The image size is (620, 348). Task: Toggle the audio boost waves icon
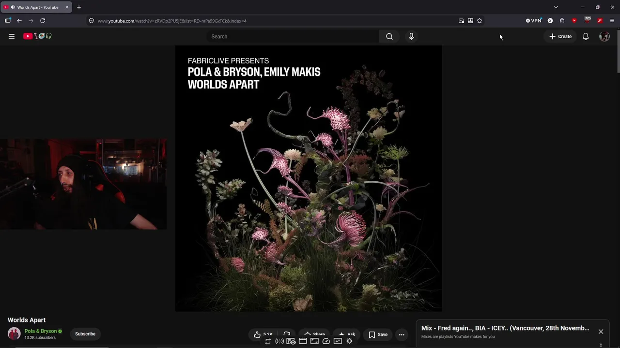(x=279, y=341)
